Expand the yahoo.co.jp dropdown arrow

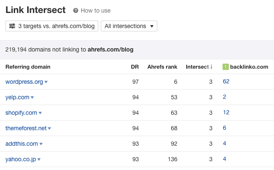(x=39, y=160)
